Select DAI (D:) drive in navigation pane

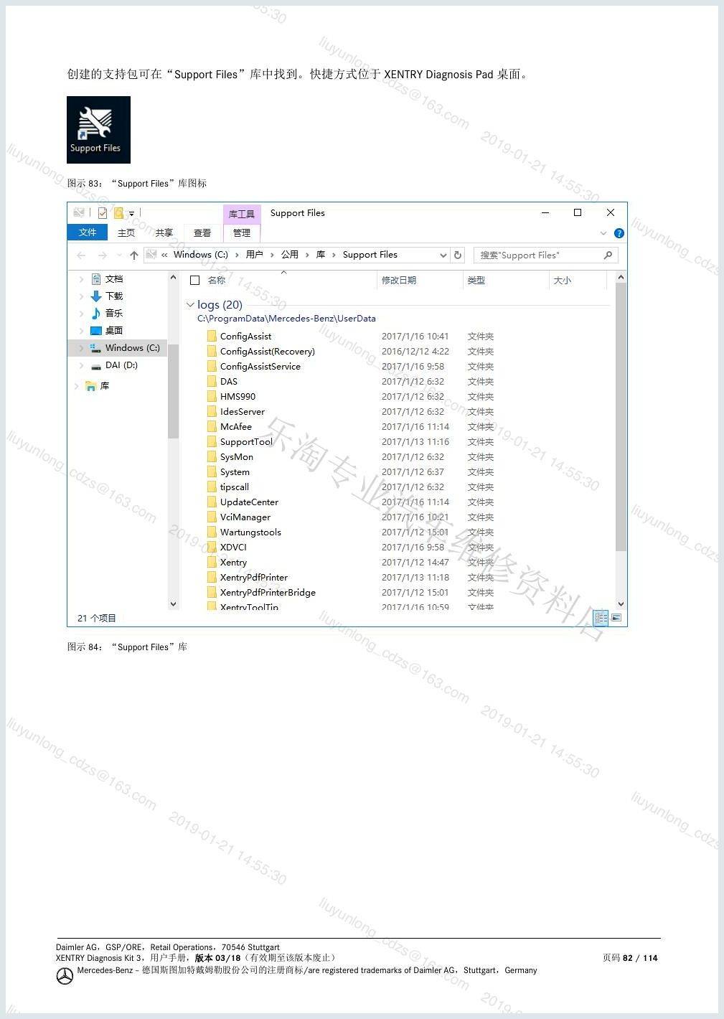coord(121,365)
